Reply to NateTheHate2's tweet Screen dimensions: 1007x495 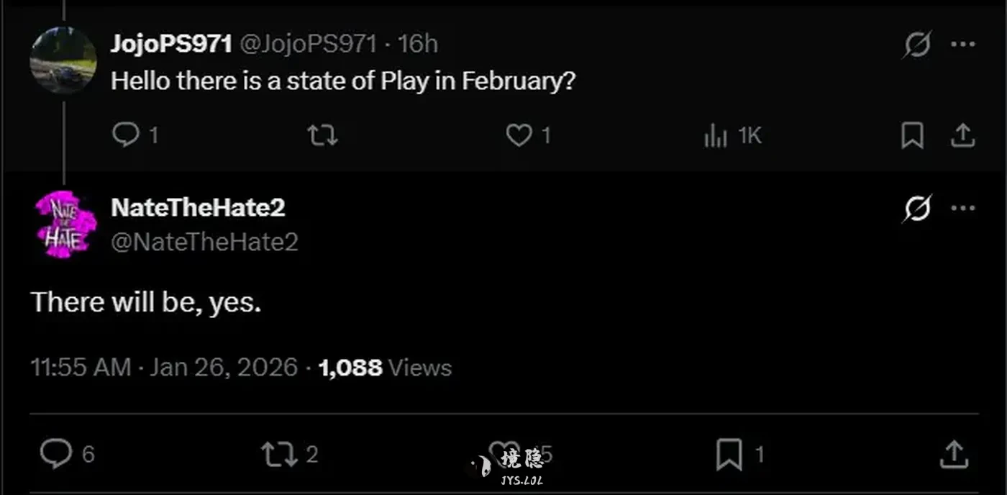(x=56, y=454)
